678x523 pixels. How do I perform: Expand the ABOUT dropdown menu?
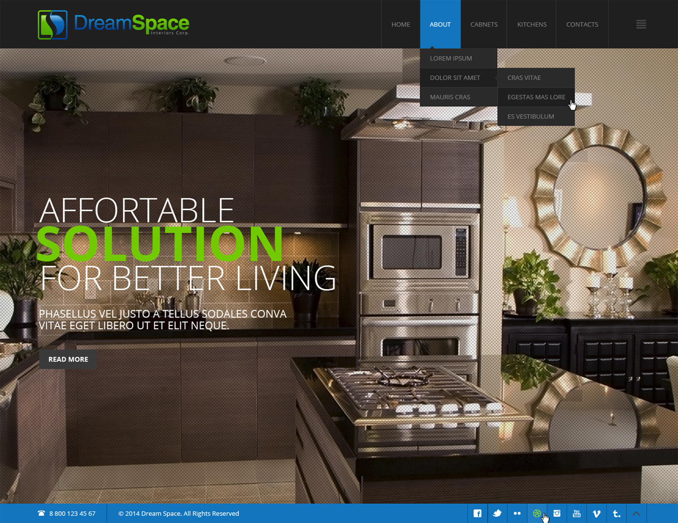click(440, 24)
